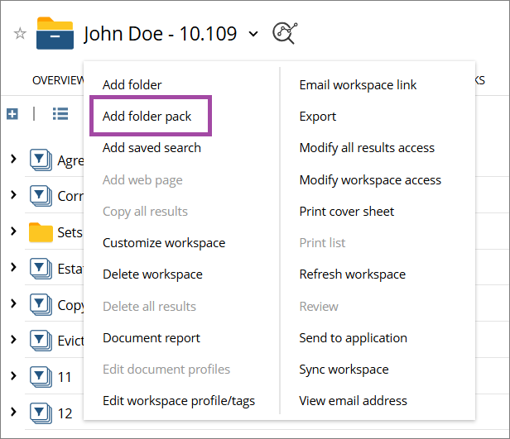Click the yellow Sets folder icon
The width and height of the screenshot is (510, 439).
pyautogui.click(x=41, y=232)
